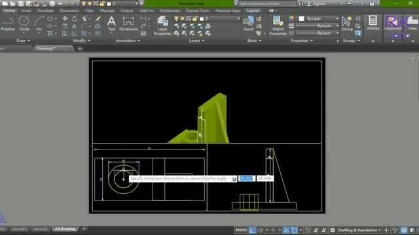Toggle ortho mode in status bar

click(x=253, y=230)
